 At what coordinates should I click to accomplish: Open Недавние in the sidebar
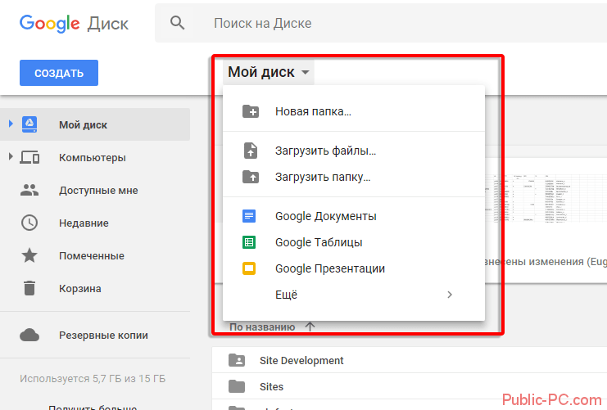pos(95,223)
